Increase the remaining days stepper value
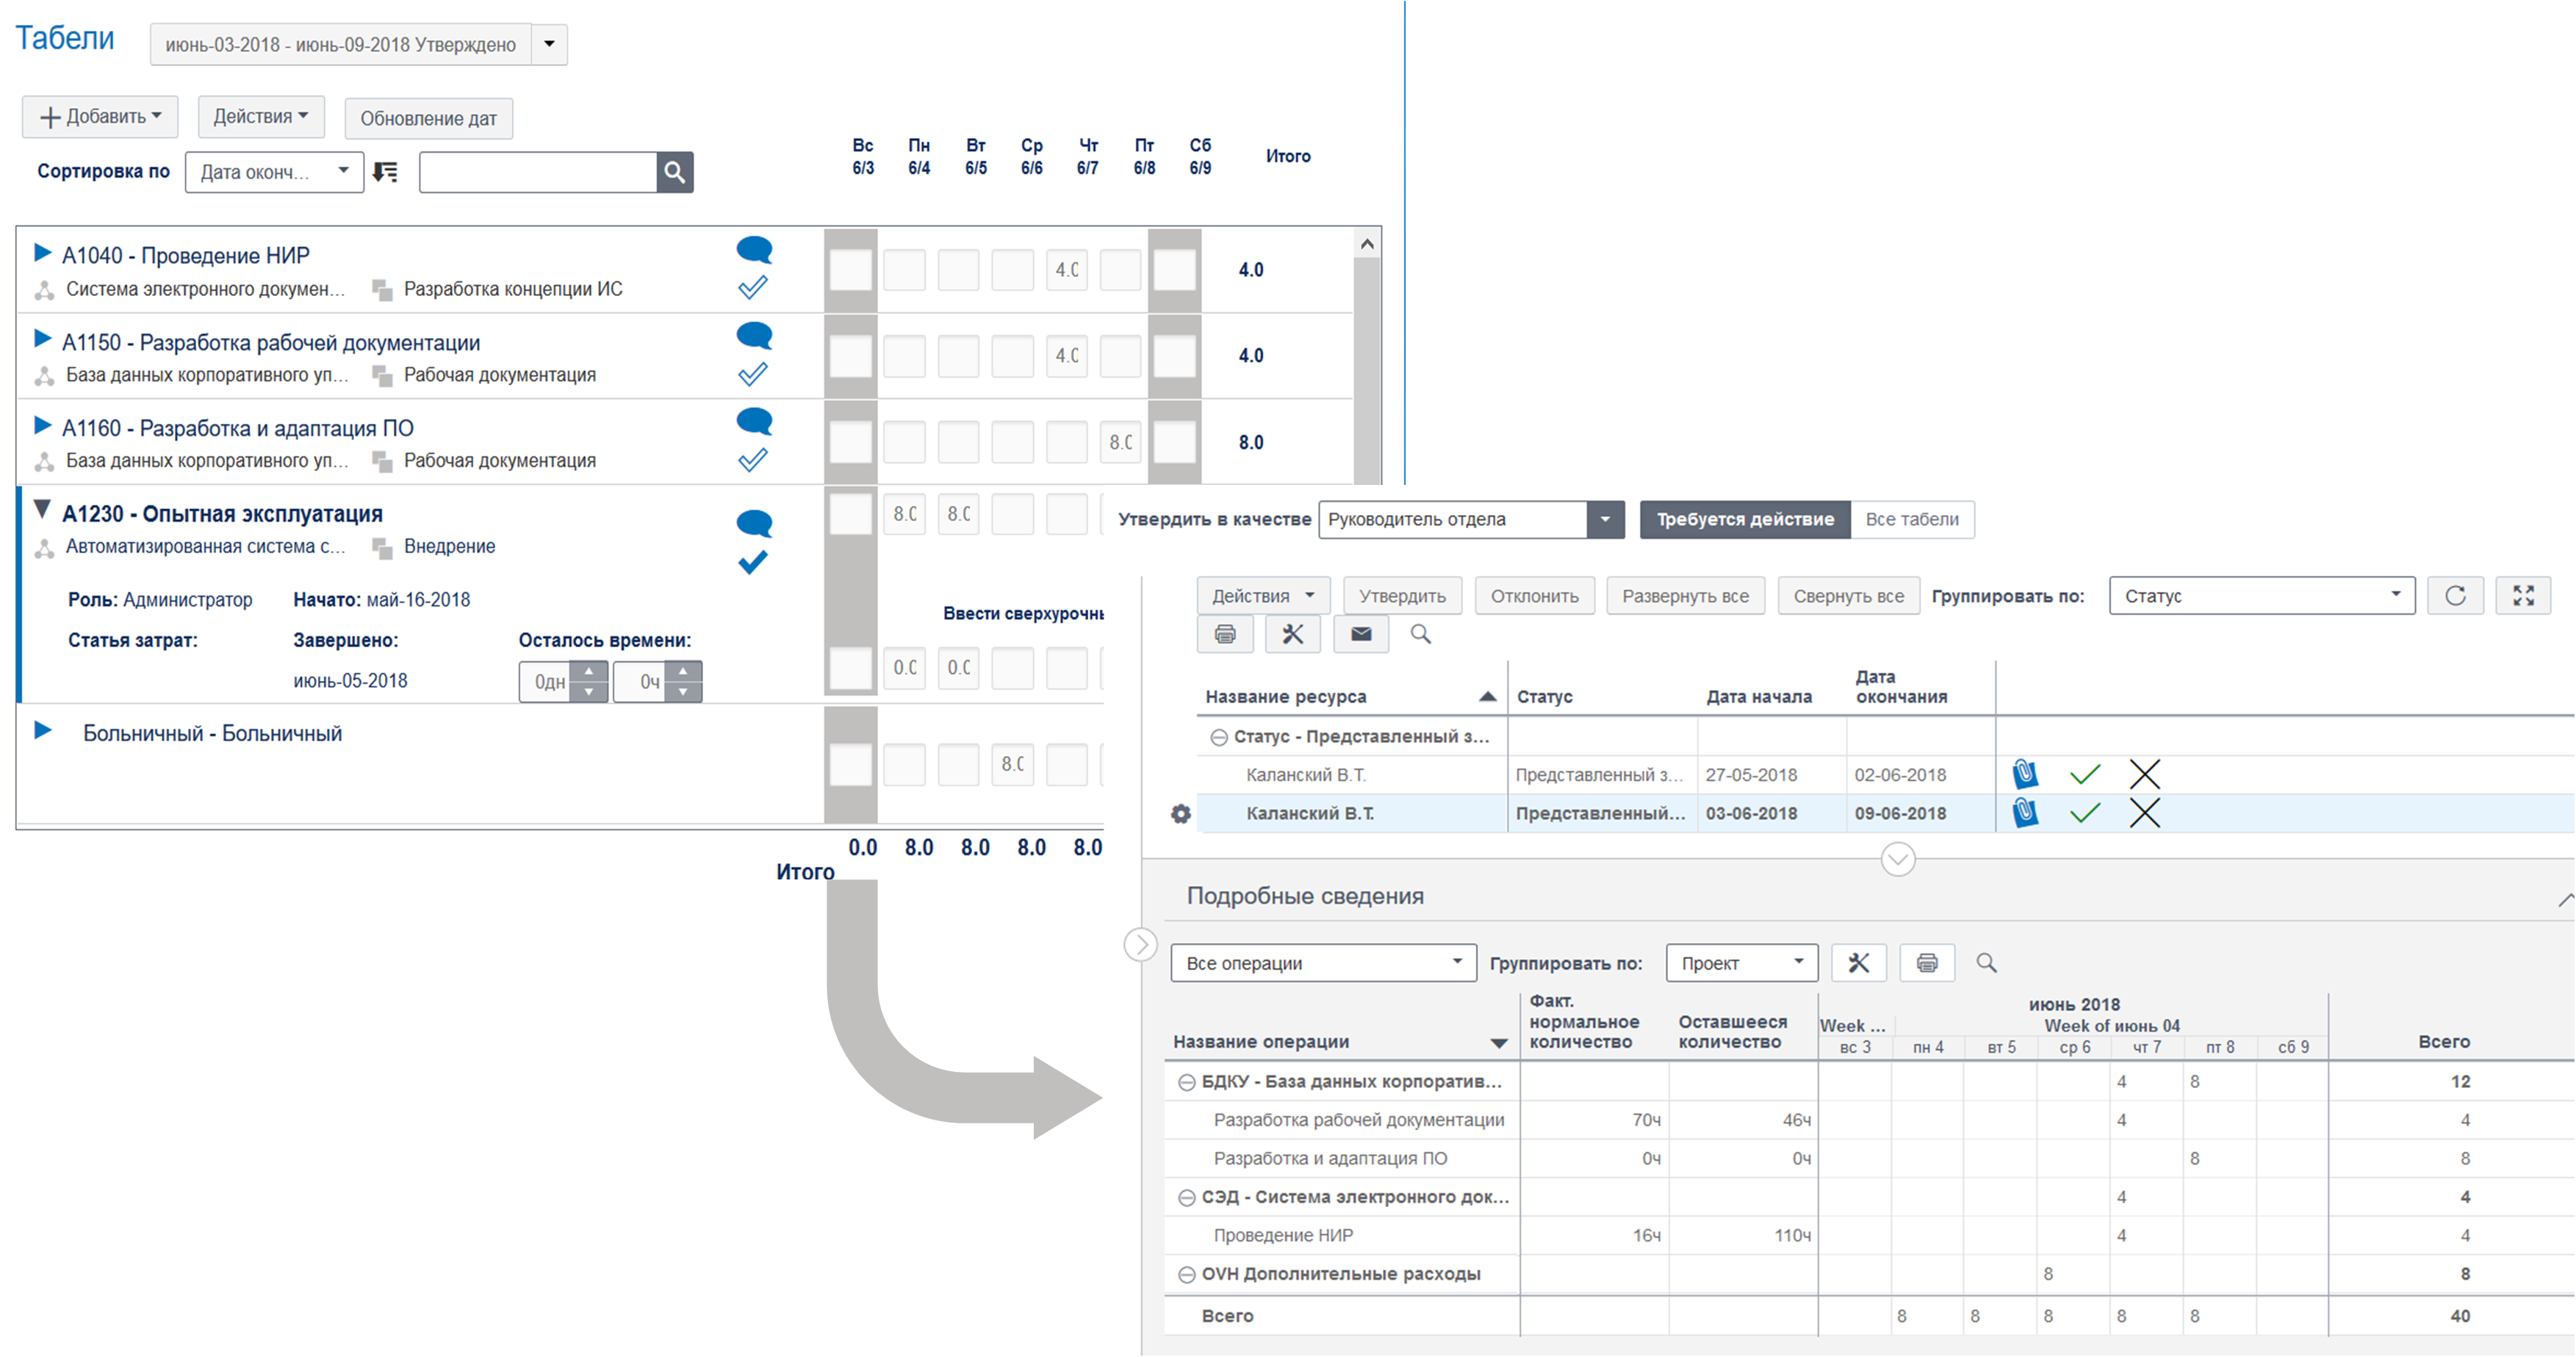 [589, 671]
